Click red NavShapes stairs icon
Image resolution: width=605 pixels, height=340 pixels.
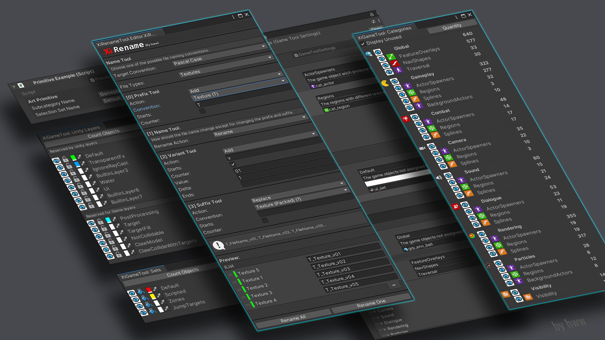[395, 63]
